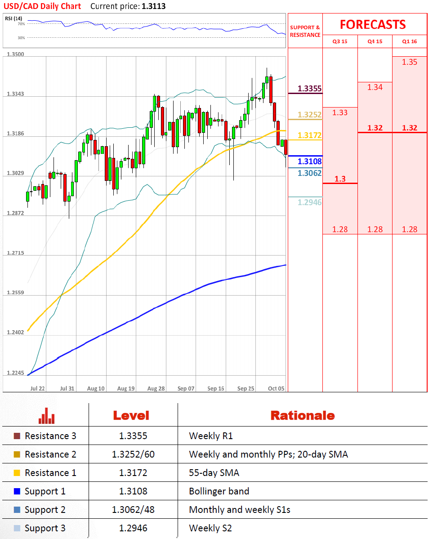The image size is (433, 539).
Task: Click the Sep 25 date label on x-axis
Action: (246, 388)
